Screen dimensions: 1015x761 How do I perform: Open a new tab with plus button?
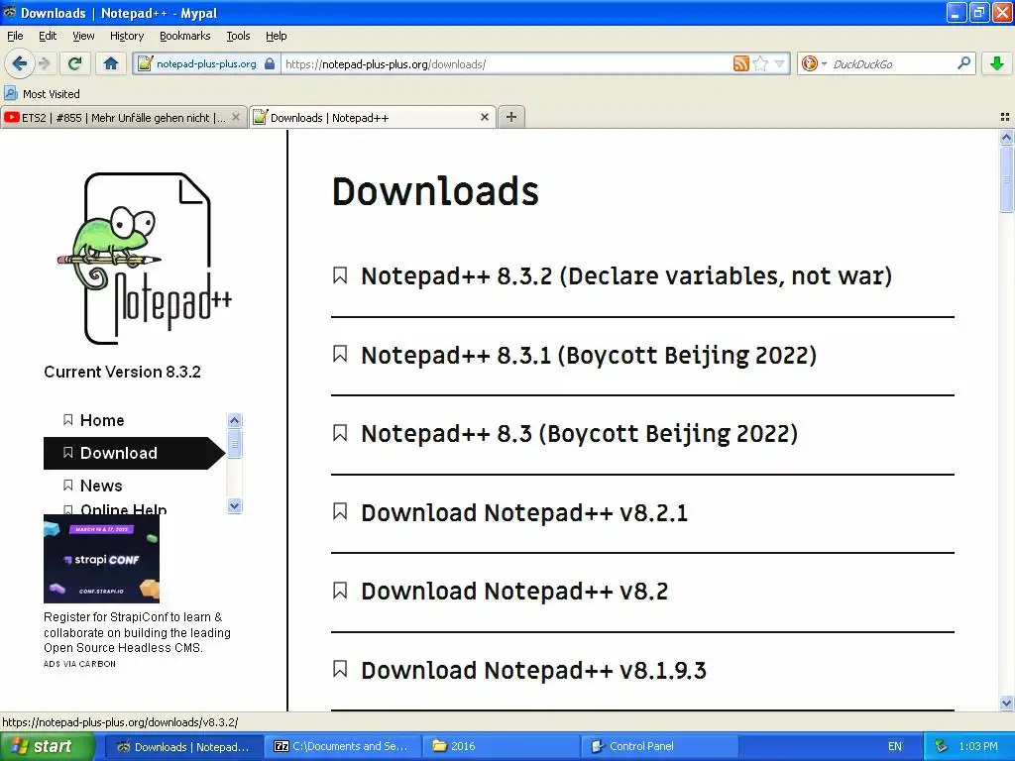coord(511,117)
